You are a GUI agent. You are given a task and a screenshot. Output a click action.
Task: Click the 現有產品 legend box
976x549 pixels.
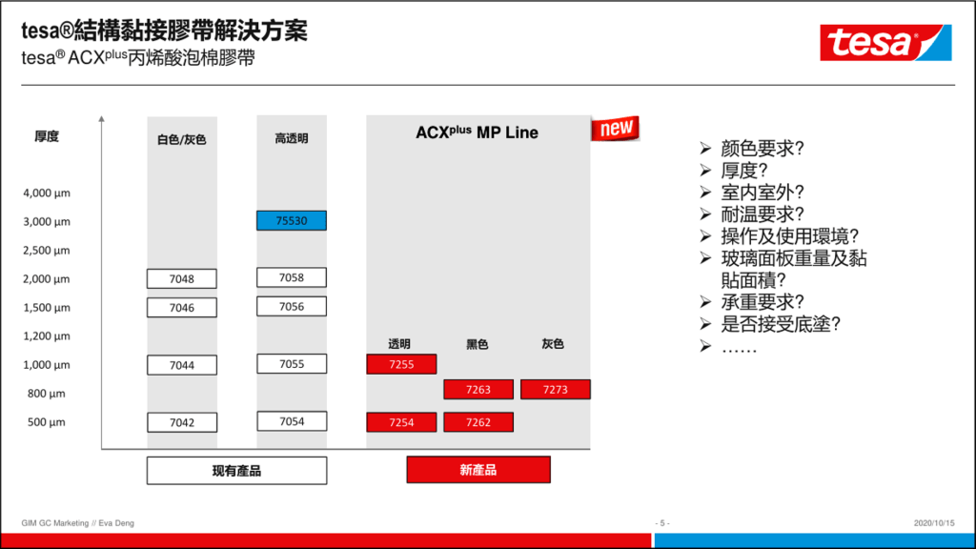tap(236, 471)
